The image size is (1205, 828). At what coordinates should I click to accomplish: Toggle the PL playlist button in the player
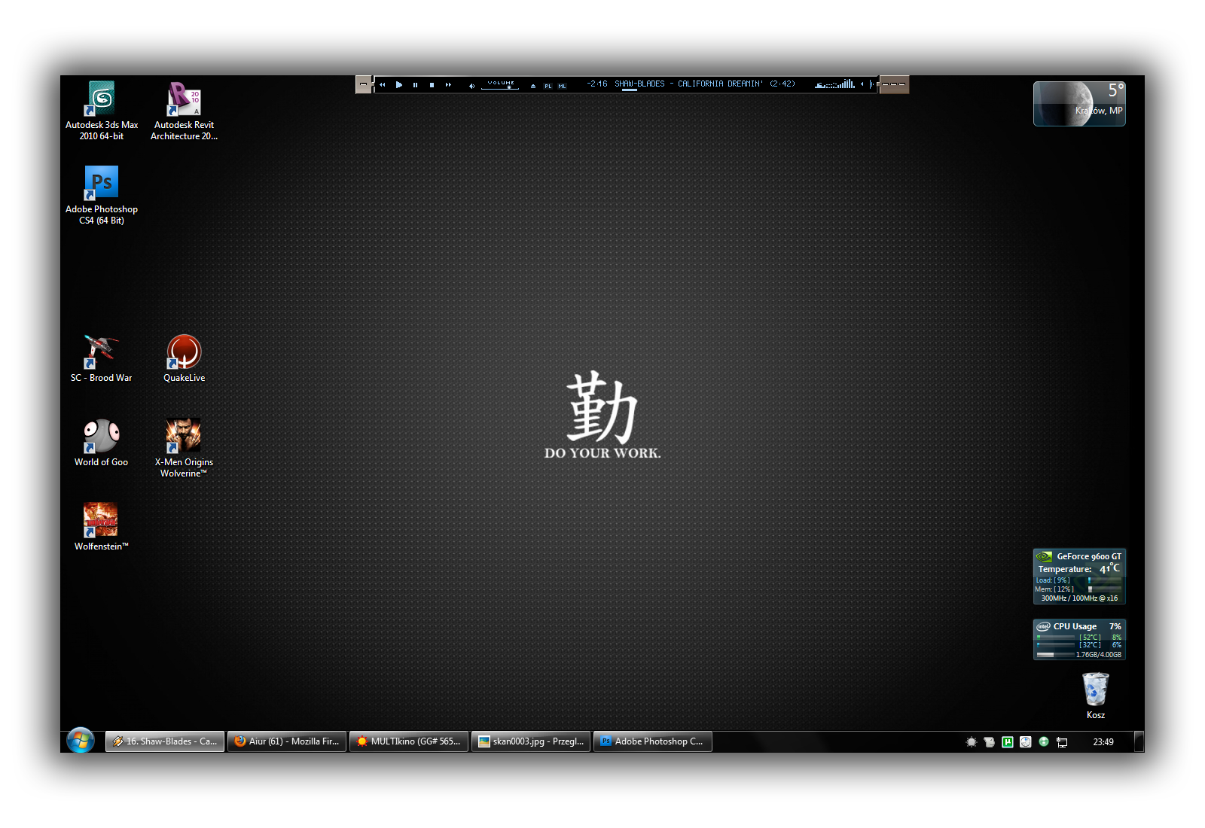[548, 86]
